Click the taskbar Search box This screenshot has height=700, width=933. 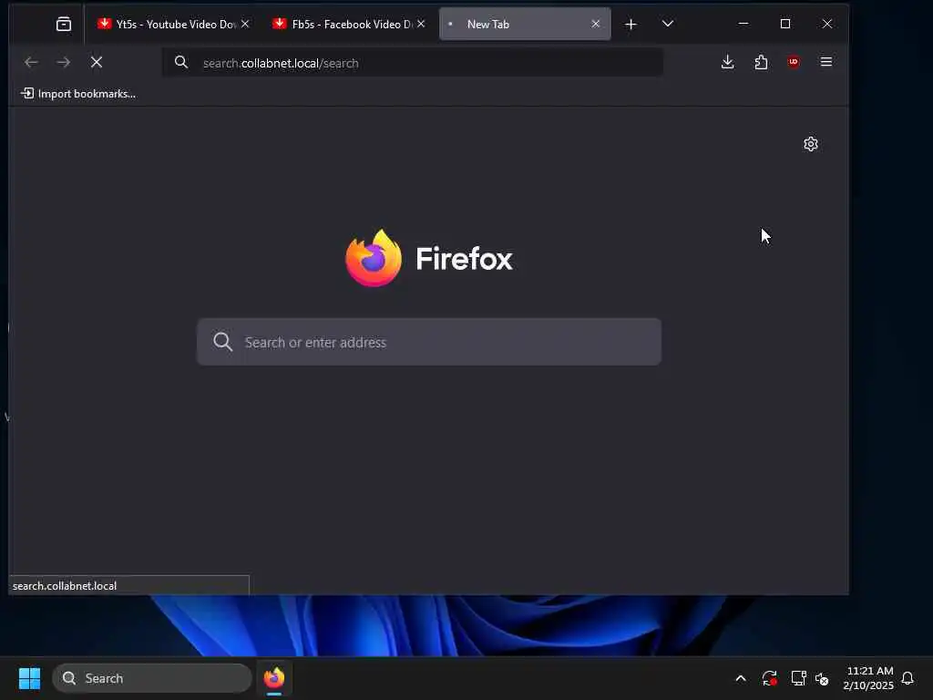pos(152,678)
